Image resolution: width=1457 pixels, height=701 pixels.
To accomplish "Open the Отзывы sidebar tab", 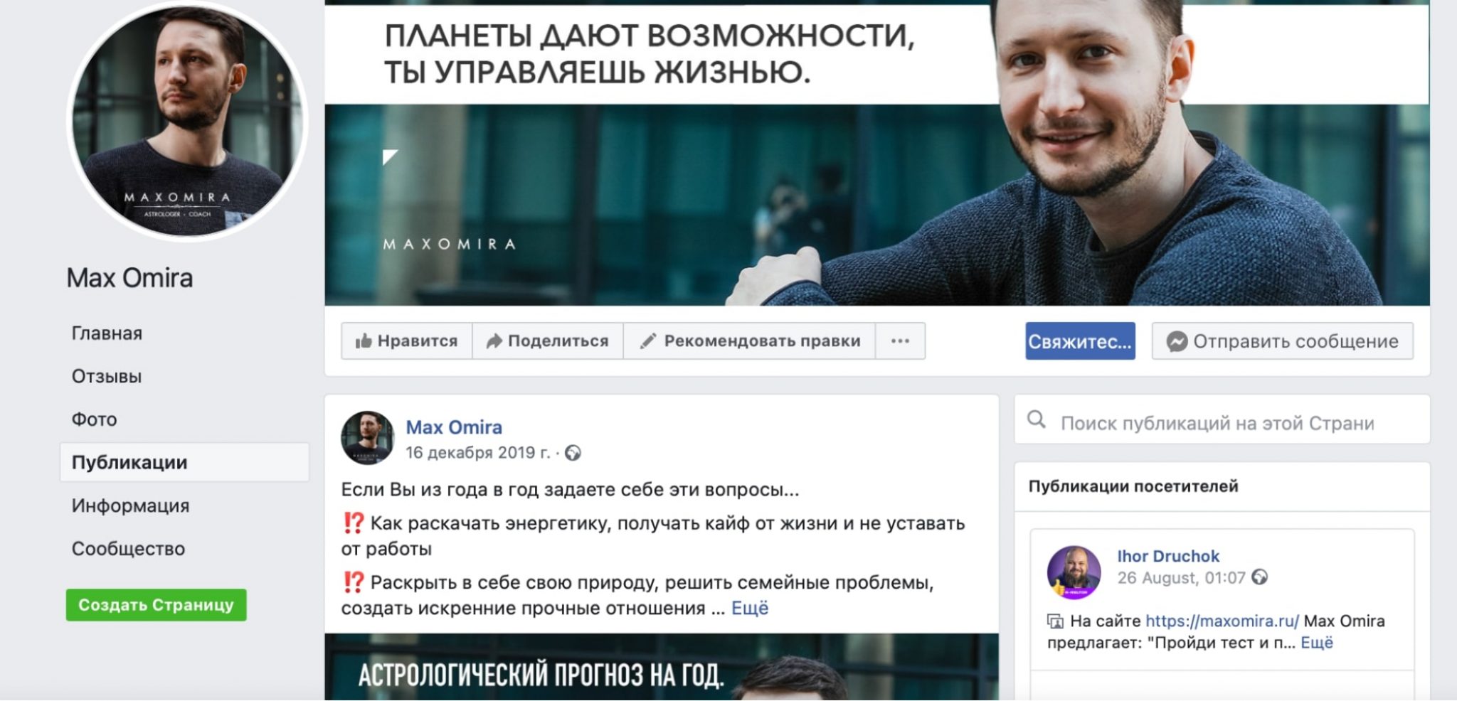I will (x=107, y=376).
